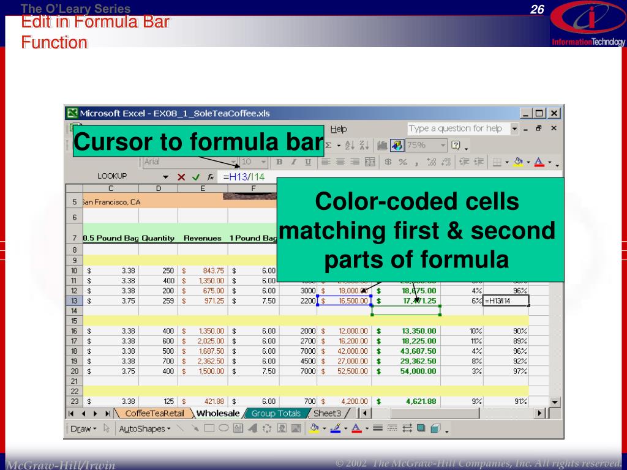Click Shadow Style icon

[421, 428]
